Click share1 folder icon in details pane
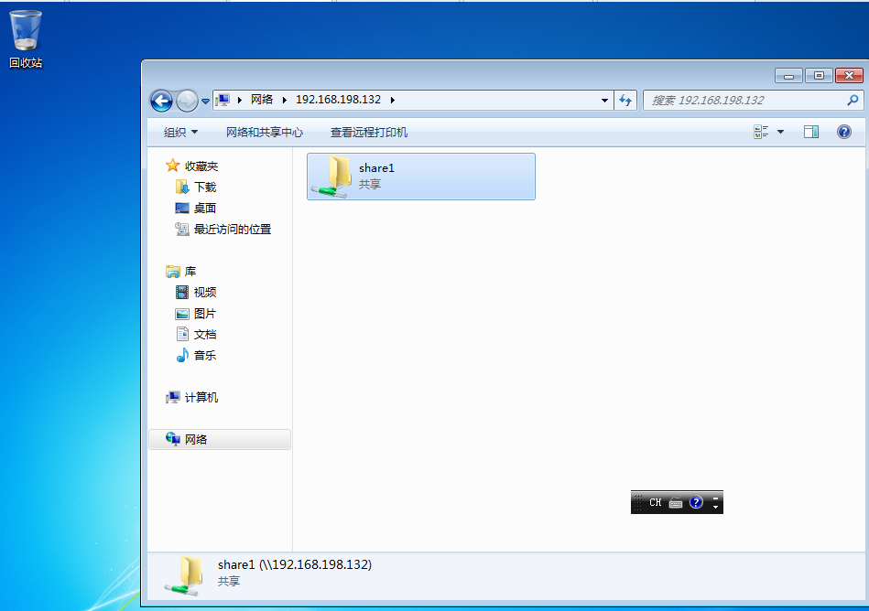869x611 pixels. [185, 576]
